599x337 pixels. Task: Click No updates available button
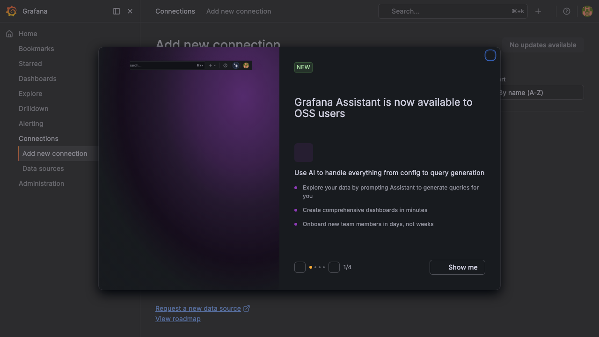[543, 45]
